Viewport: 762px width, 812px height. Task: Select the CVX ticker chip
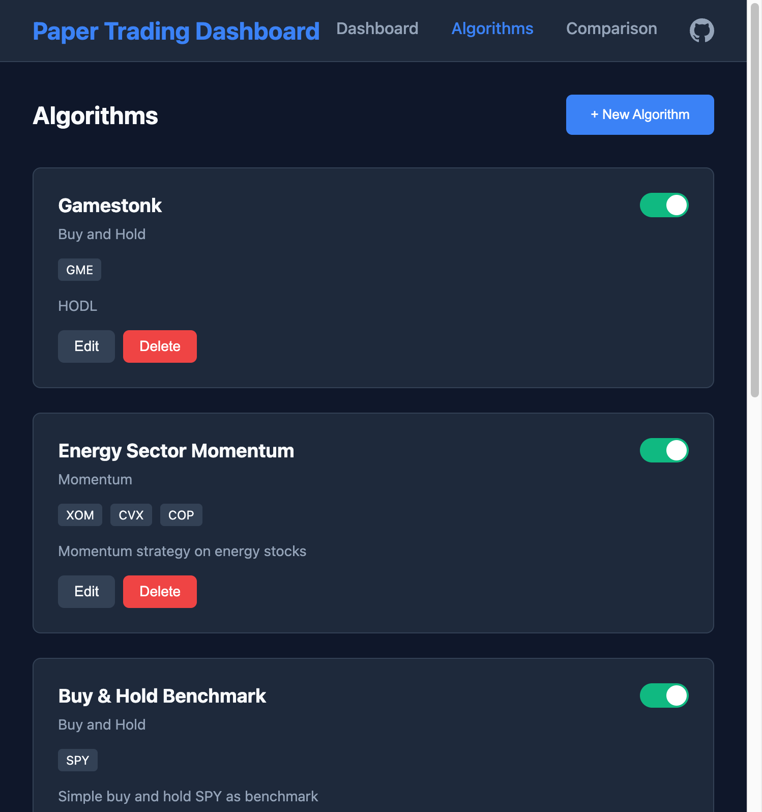pyautogui.click(x=131, y=514)
